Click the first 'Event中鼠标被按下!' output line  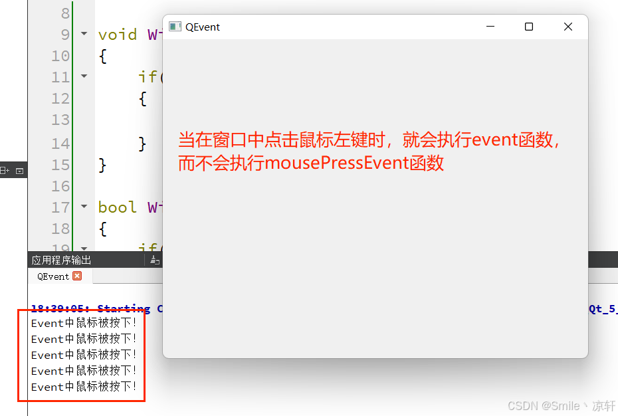[84, 323]
